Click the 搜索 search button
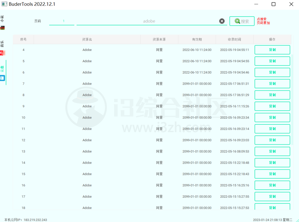This screenshot has width=299, height=222. tap(242, 21)
